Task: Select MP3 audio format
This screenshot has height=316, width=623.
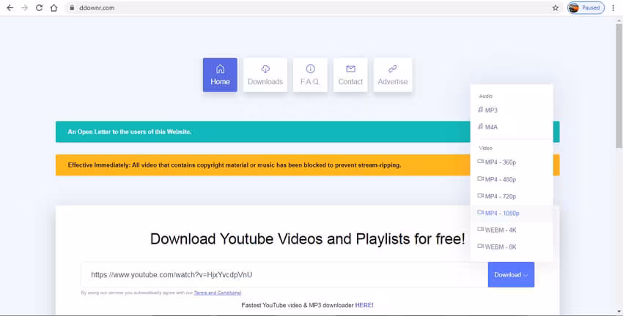Action: 512,110
